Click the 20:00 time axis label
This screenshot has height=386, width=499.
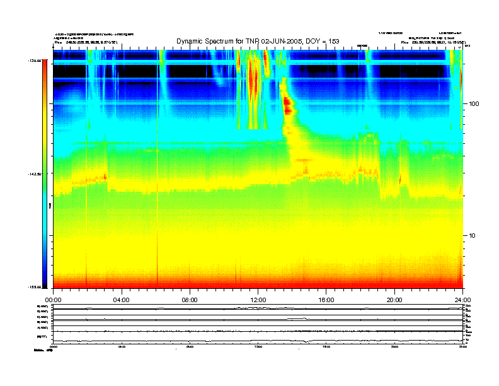pos(394,300)
